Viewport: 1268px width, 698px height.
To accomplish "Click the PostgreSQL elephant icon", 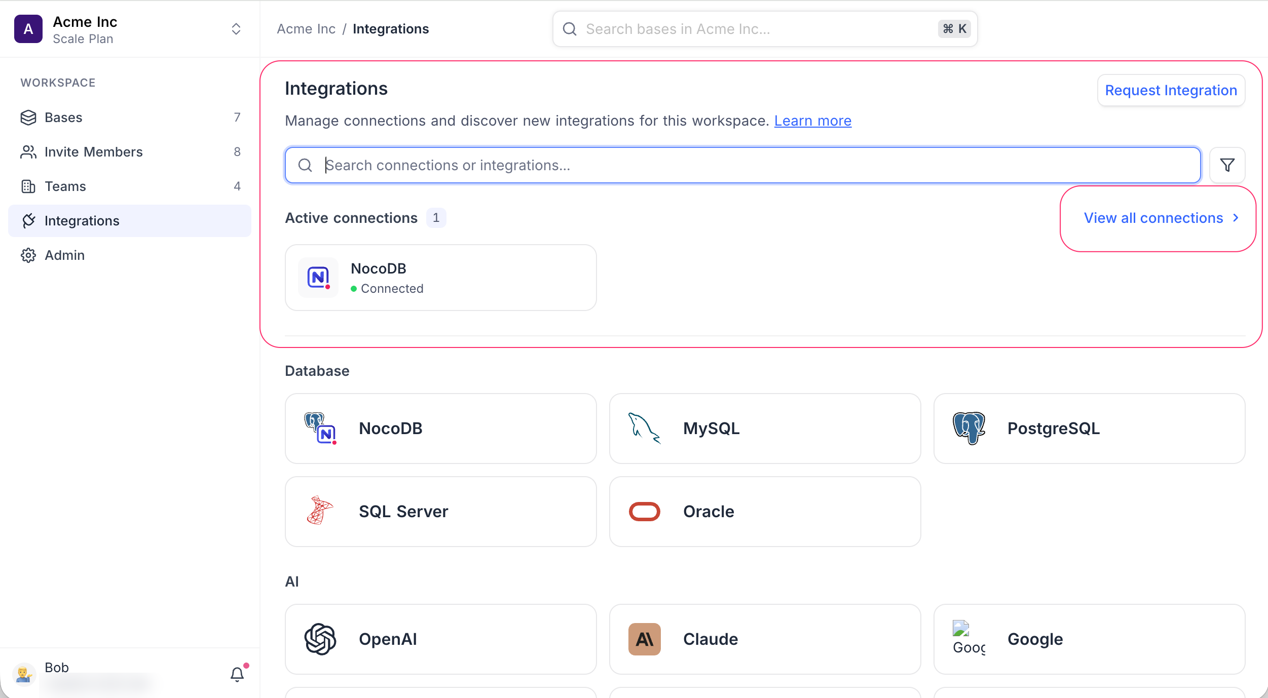I will (969, 429).
